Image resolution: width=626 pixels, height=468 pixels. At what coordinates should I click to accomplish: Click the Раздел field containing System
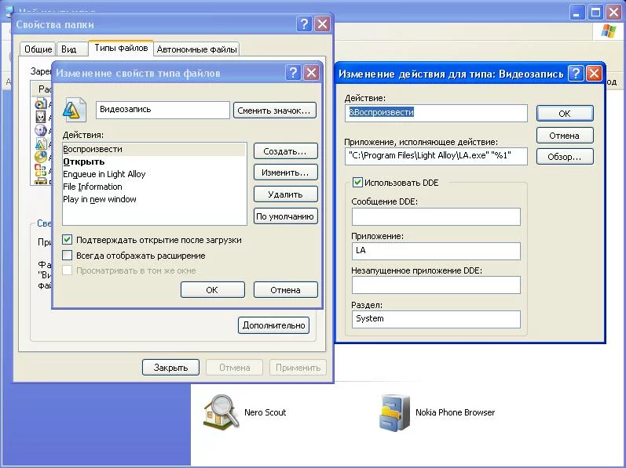pyautogui.click(x=436, y=319)
